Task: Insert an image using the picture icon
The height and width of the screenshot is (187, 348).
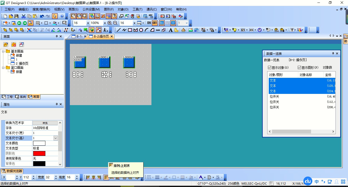Action: 190,30
